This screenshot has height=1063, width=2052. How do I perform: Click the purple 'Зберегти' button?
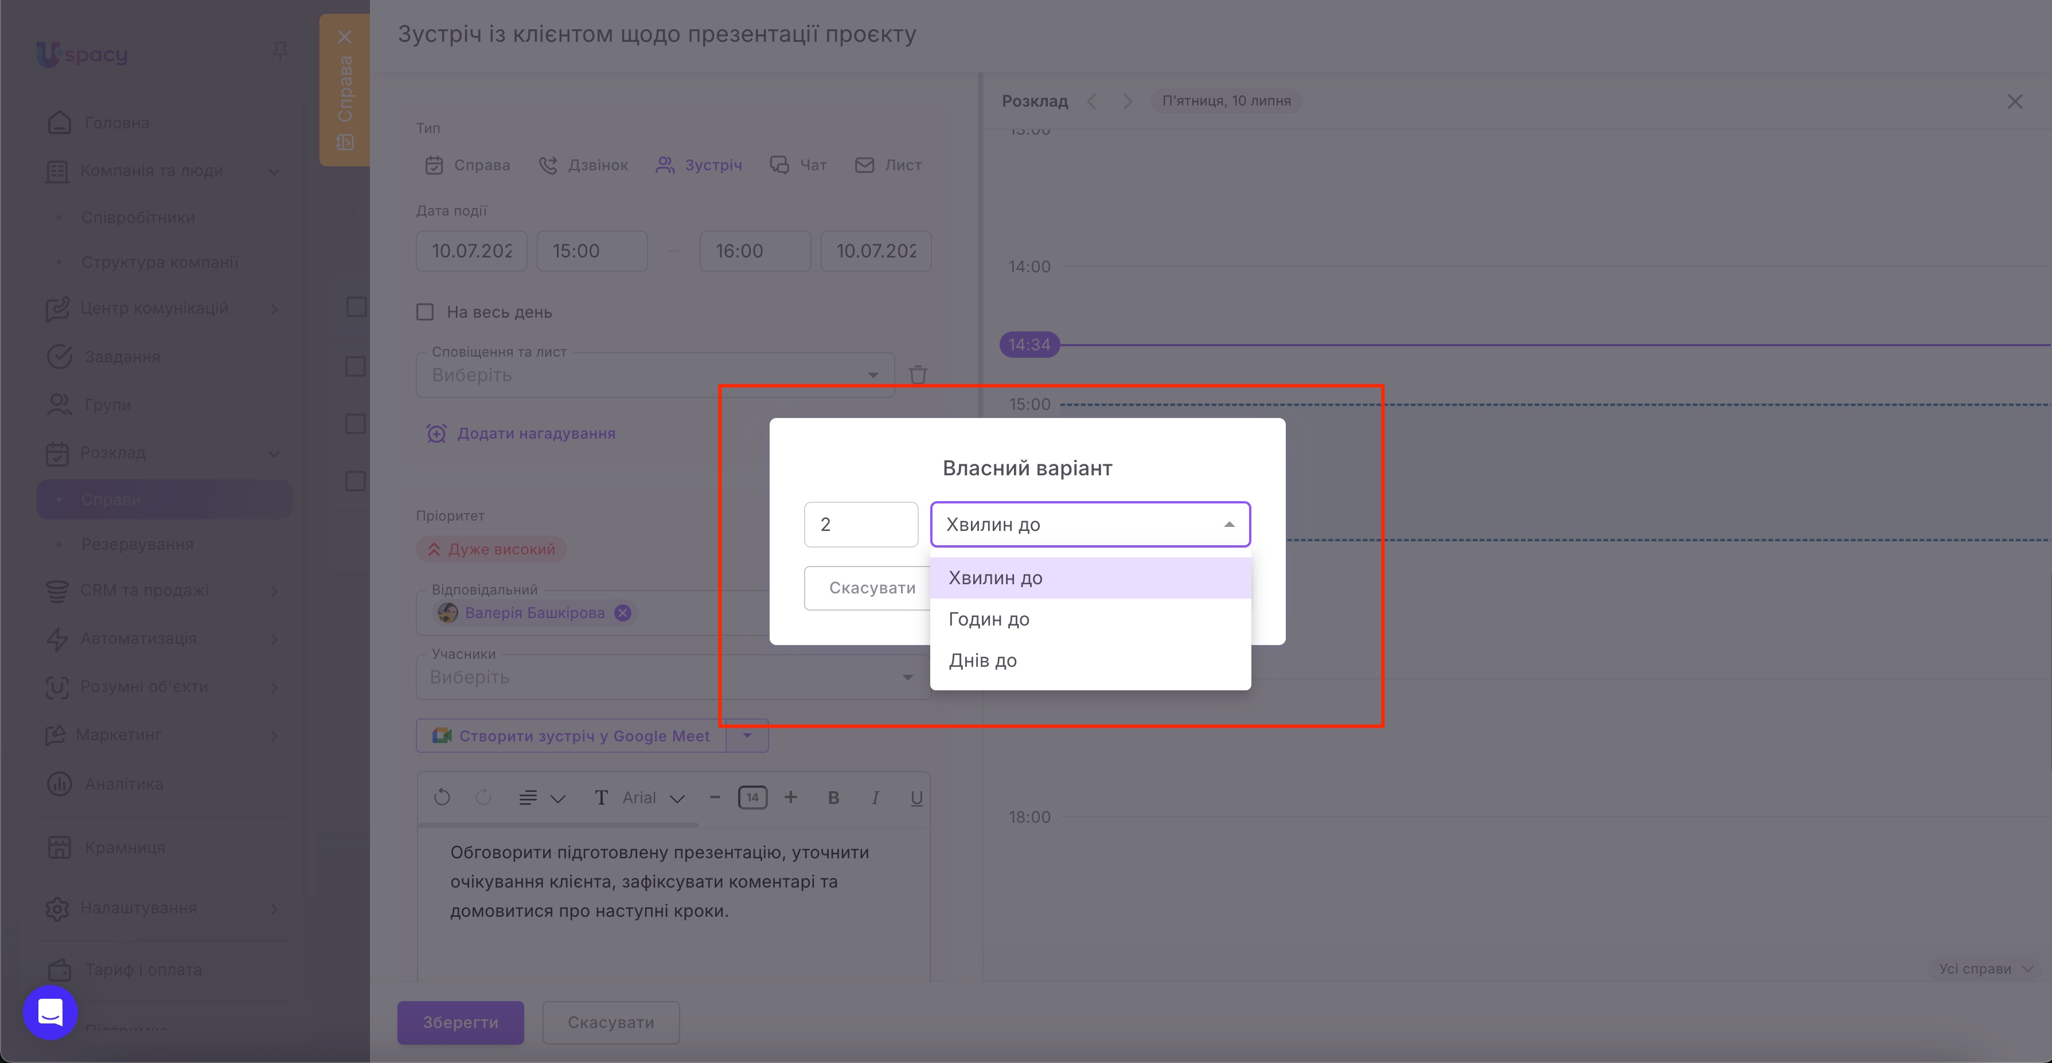[x=461, y=1022]
